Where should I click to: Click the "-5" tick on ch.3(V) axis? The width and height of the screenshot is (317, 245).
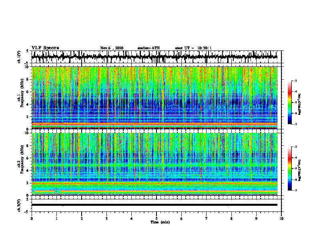pyautogui.click(x=27, y=212)
